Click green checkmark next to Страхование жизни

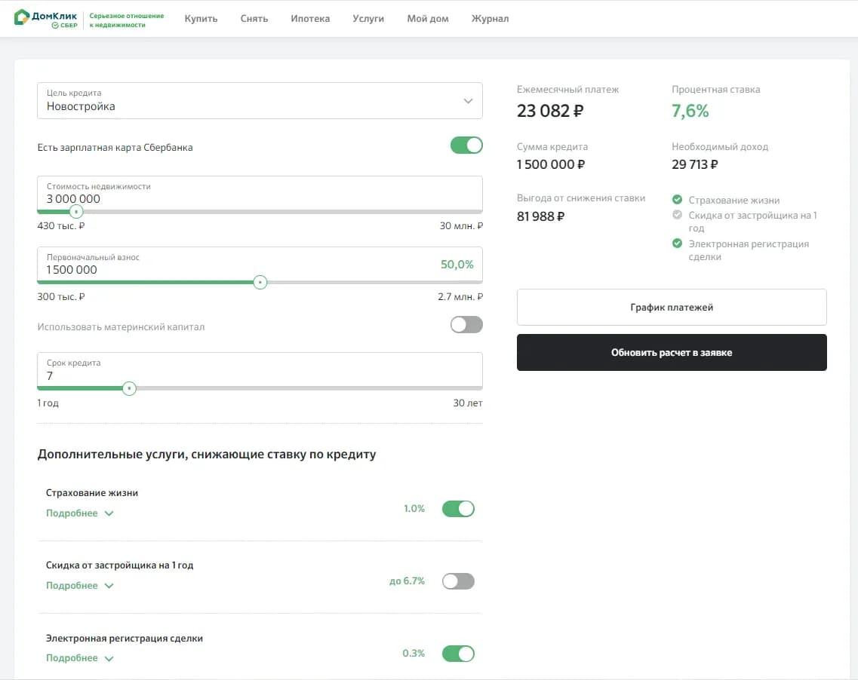677,201
